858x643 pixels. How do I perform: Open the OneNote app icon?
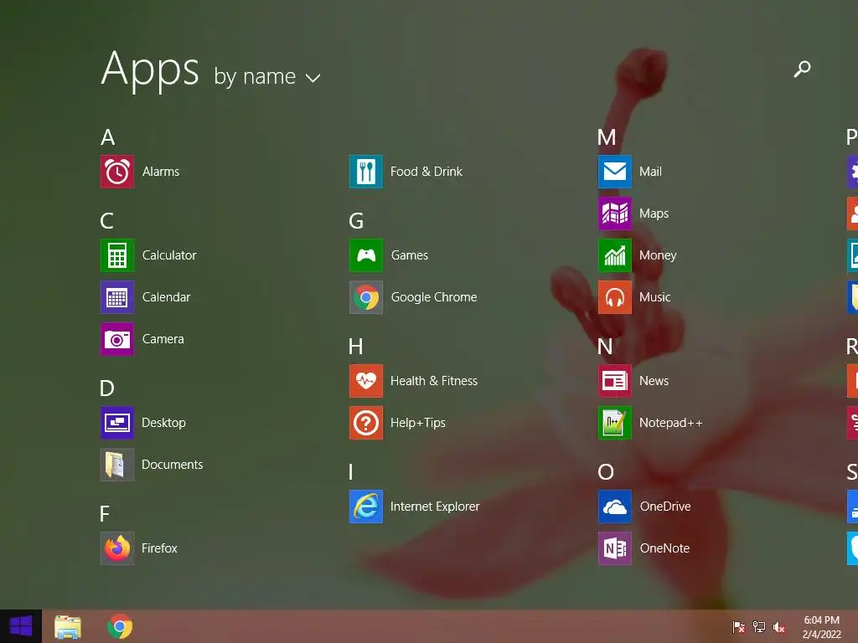coord(615,548)
